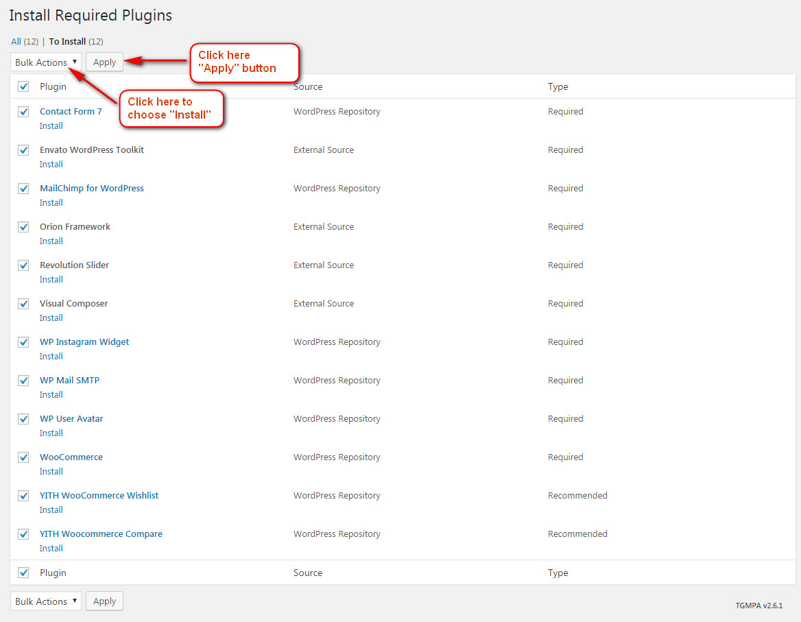
Task: Open the YITH Woocommerce Compare plugin link
Action: 101,534
